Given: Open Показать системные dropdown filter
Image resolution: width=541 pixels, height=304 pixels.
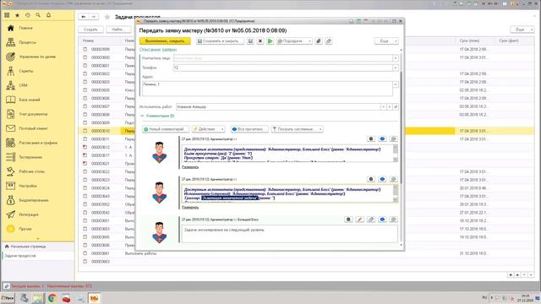Looking at the screenshot, I should [297, 129].
